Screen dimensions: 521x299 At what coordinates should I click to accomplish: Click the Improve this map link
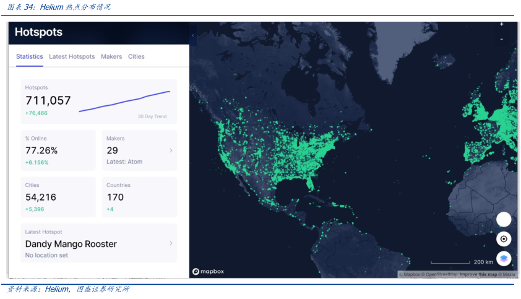(478, 274)
